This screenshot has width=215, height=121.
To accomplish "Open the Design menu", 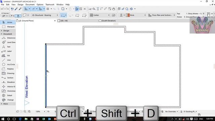I will (20, 4).
